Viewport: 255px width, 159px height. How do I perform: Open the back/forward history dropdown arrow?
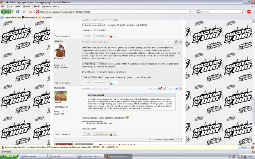(x=13, y=12)
